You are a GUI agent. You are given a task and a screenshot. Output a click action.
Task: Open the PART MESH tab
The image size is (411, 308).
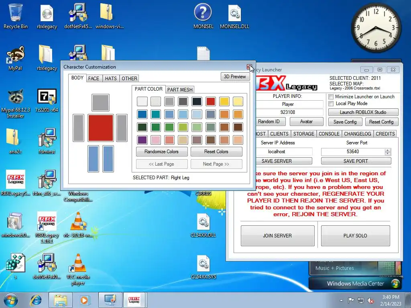point(180,89)
